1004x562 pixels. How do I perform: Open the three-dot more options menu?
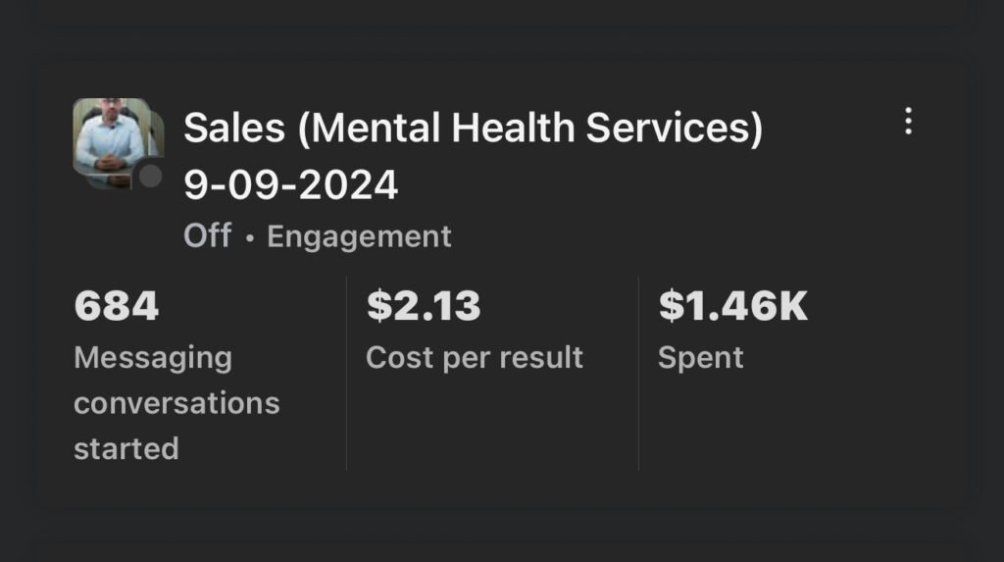[x=908, y=121]
